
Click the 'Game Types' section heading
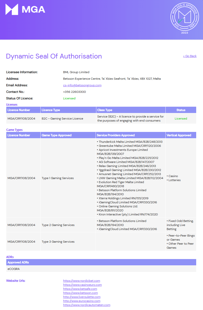coord(14,130)
